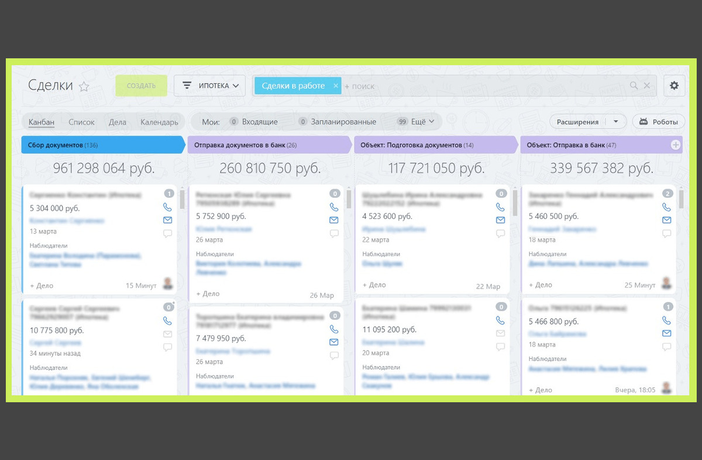Open the Расширения dropdown arrow
The height and width of the screenshot is (460, 702).
click(615, 122)
